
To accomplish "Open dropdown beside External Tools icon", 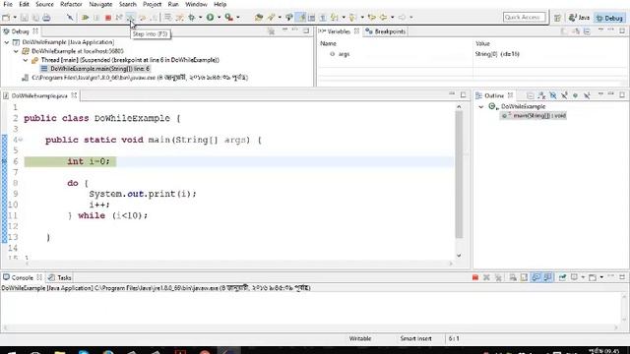I will pos(238,18).
